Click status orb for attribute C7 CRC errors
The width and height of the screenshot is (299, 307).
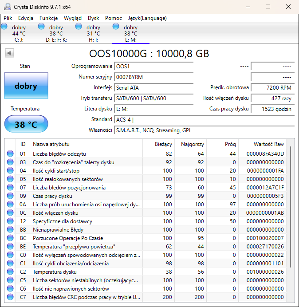10,297
